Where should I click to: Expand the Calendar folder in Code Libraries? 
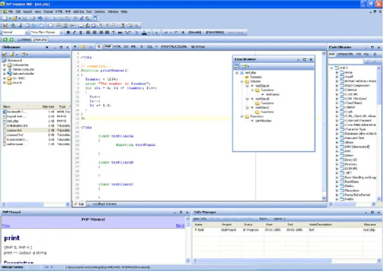point(336,90)
